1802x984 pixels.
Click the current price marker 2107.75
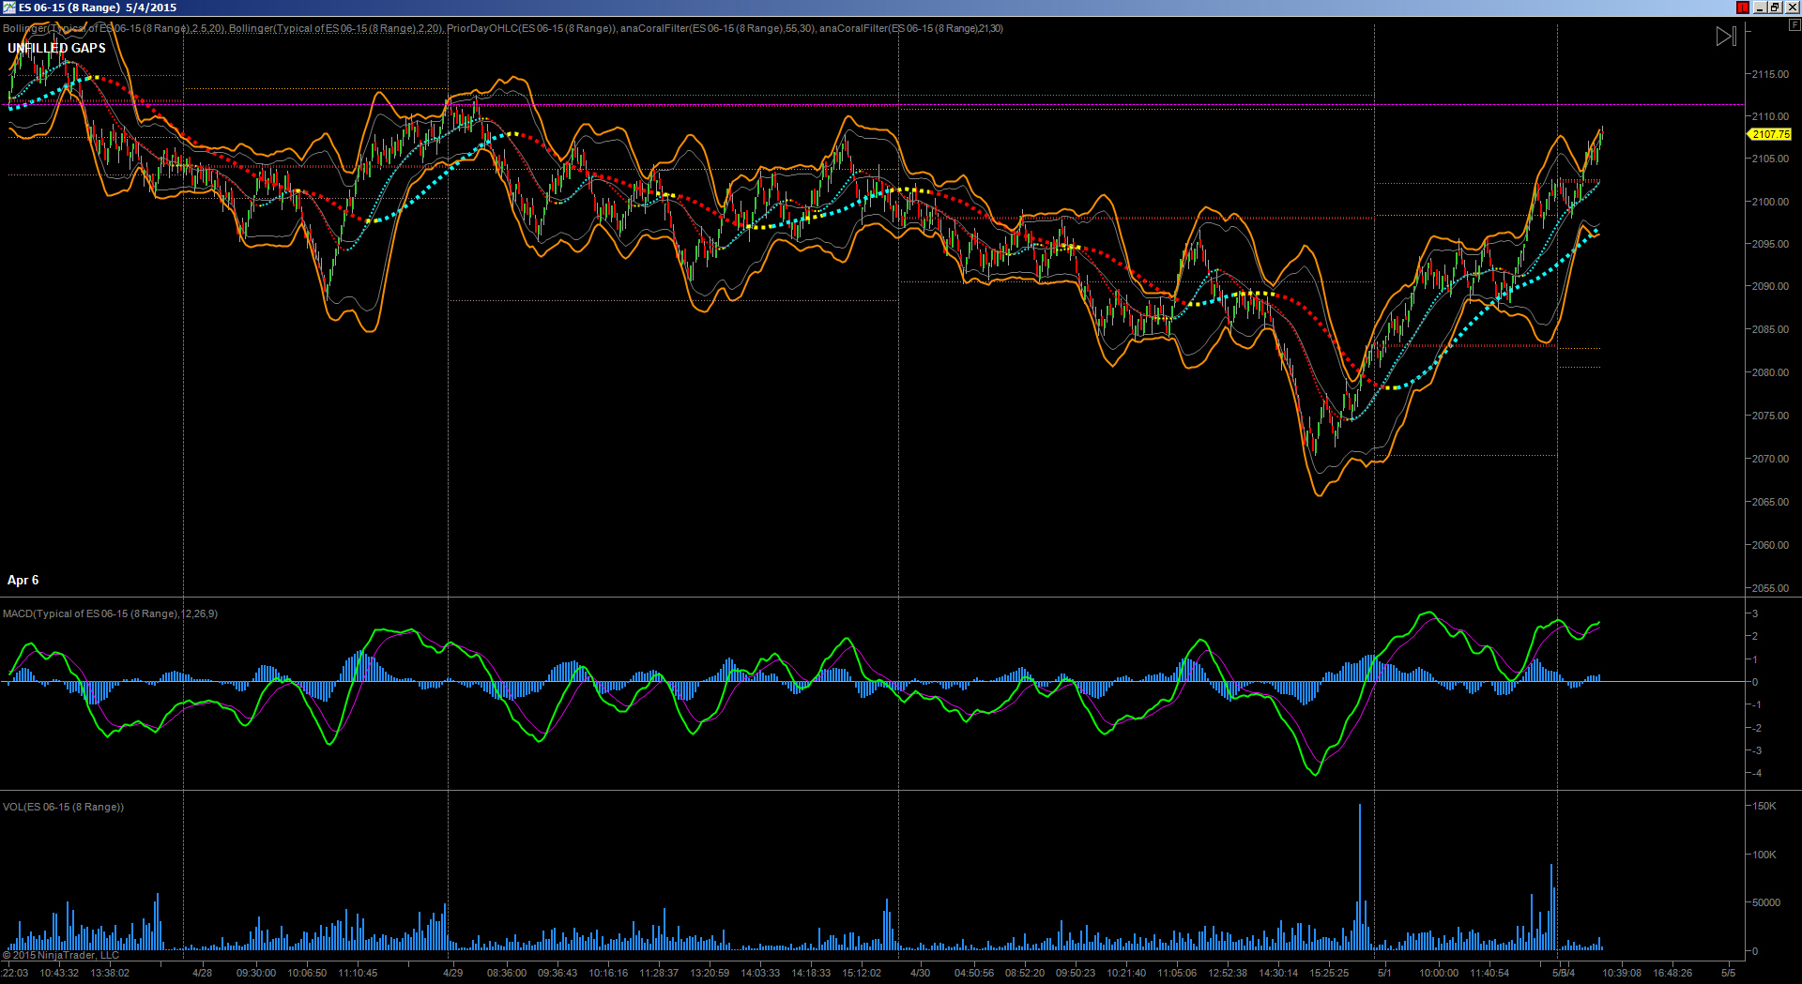pos(1769,134)
